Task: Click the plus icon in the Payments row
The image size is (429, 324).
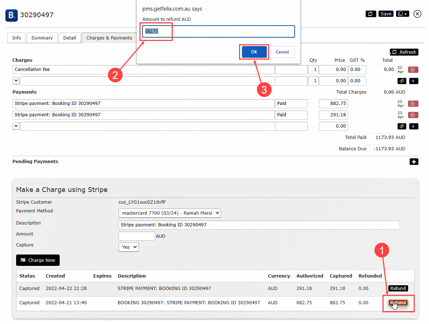Action: (x=413, y=126)
